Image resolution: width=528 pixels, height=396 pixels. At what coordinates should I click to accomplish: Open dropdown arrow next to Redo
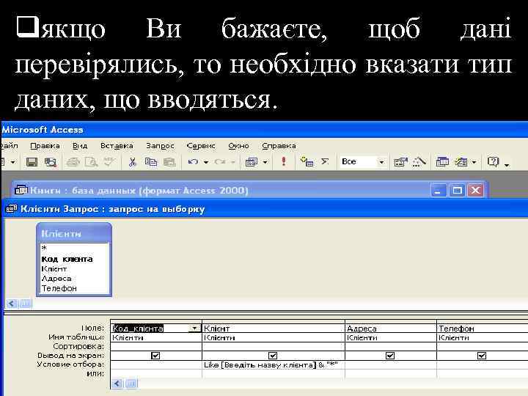233,163
